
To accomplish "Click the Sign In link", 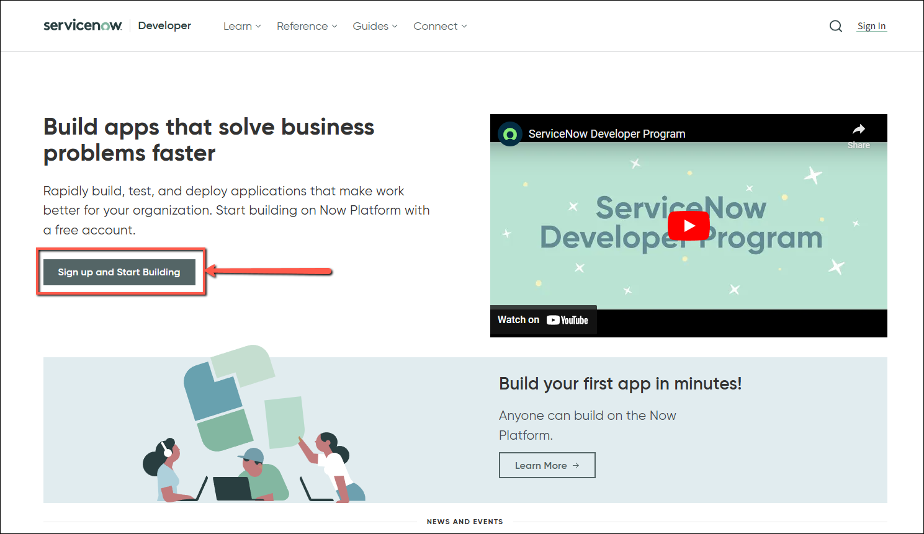I will tap(871, 26).
